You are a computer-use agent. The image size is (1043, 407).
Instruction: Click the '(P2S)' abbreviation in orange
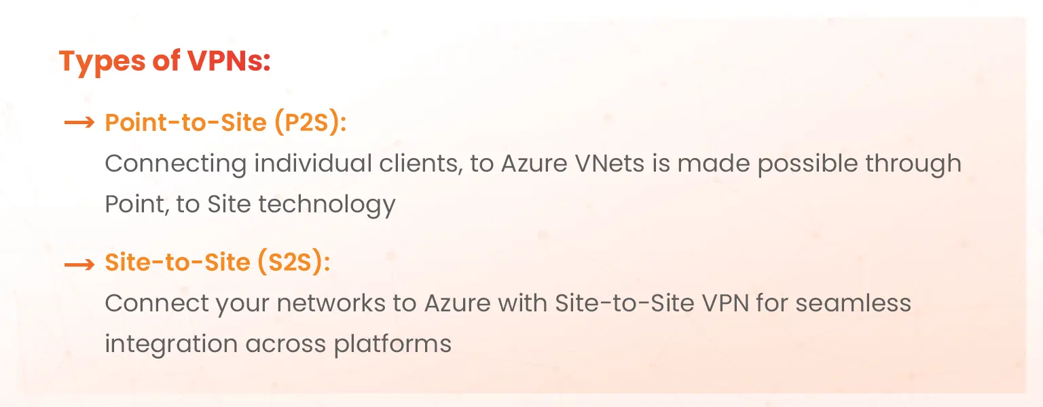pos(308,123)
